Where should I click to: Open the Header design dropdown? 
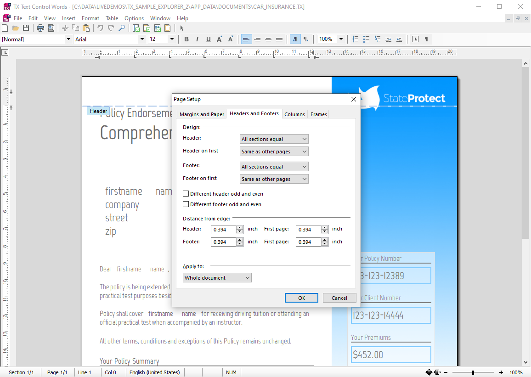click(274, 139)
